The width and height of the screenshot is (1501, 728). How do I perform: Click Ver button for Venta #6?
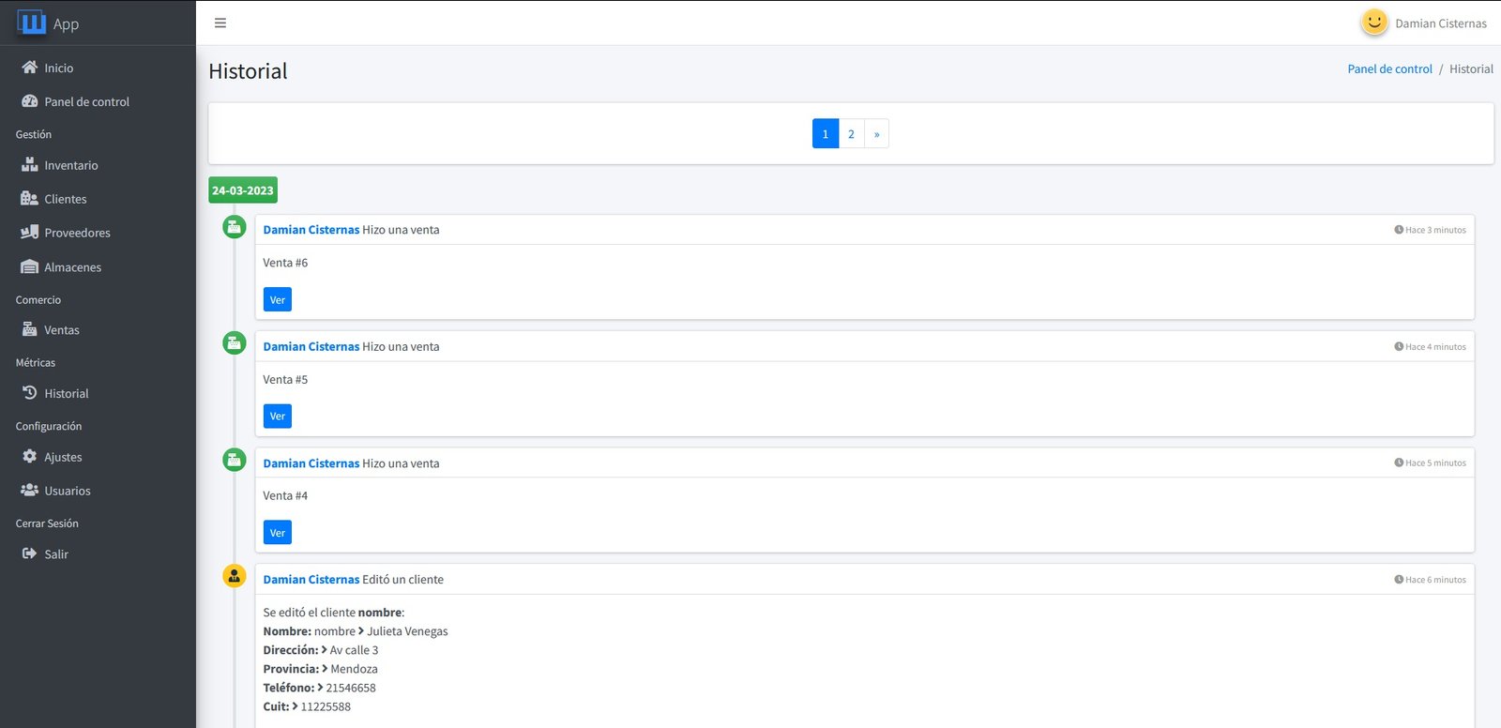(278, 299)
